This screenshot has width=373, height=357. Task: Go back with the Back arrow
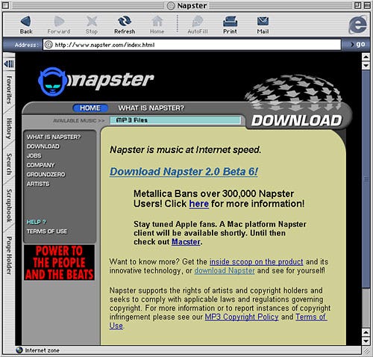[x=26, y=25]
